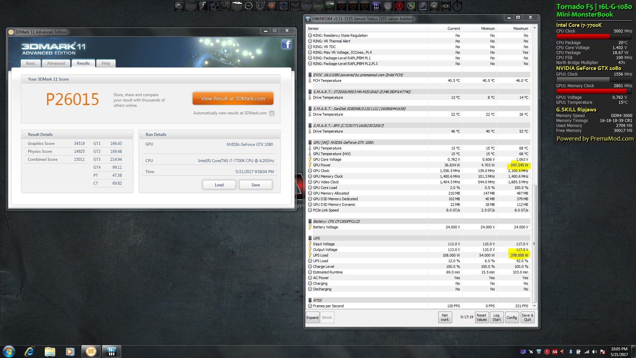
Task: Click the volume speaker tray icon
Action: click(594, 352)
